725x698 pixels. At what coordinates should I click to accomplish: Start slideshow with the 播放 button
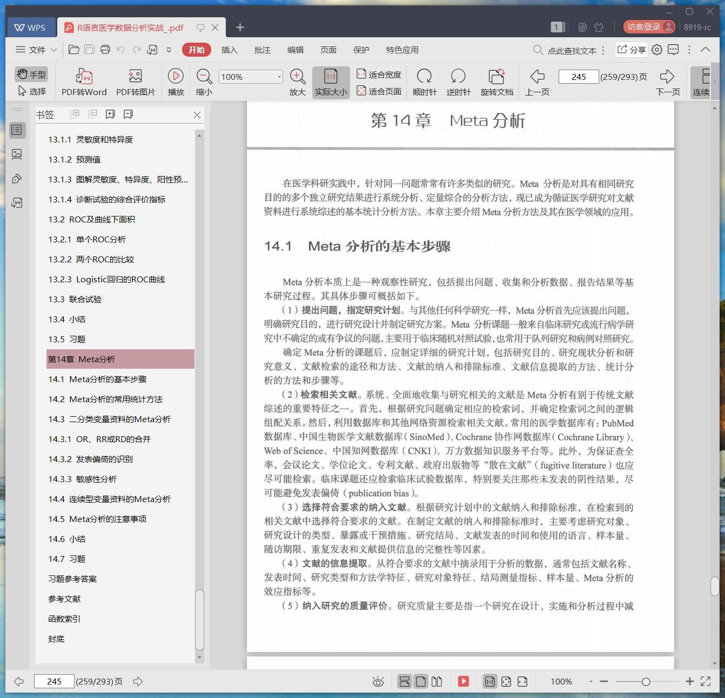coord(176,82)
